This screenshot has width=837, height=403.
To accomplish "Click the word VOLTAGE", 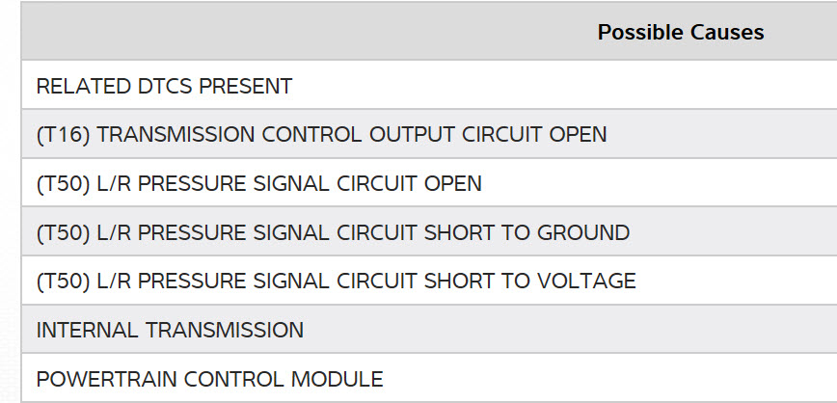I will [588, 282].
